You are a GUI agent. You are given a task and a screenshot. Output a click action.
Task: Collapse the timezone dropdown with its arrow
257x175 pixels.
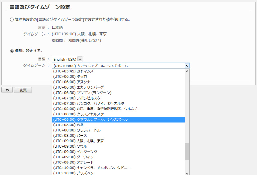[x=187, y=66]
